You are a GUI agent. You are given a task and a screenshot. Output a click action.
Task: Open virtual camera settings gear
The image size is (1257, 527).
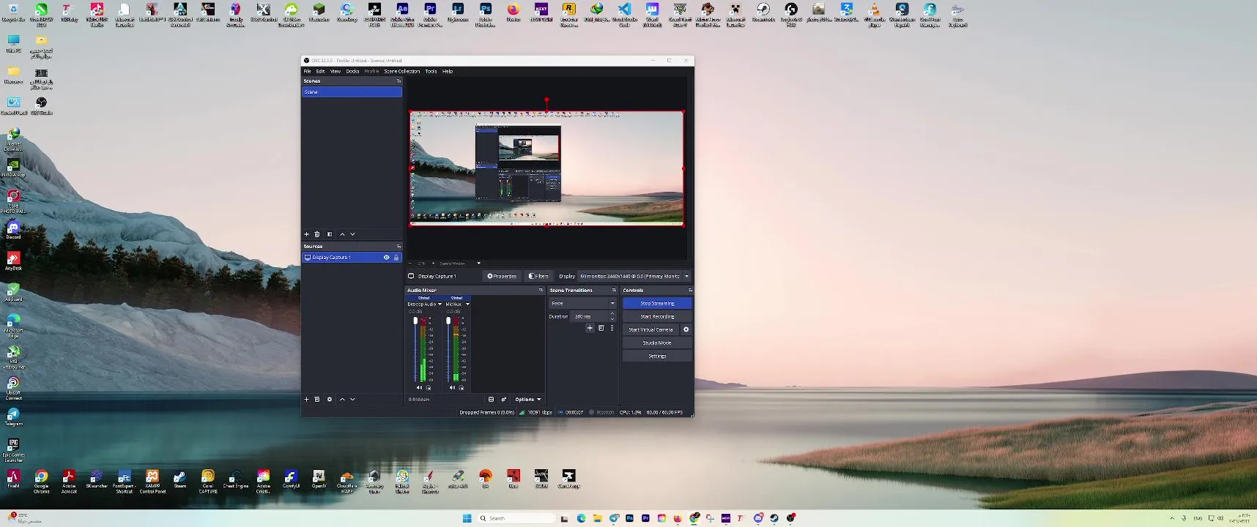coord(686,329)
